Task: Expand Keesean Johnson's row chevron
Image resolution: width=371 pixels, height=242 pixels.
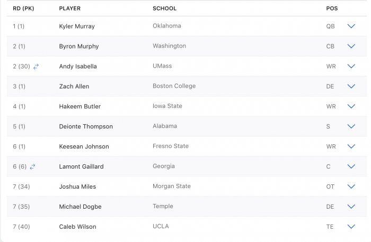Action: pyautogui.click(x=351, y=146)
